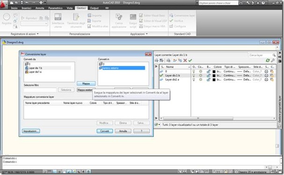The height and width of the screenshot is (175, 284).
Task: Click the print icon in quick access toolbar
Action: 41,2
